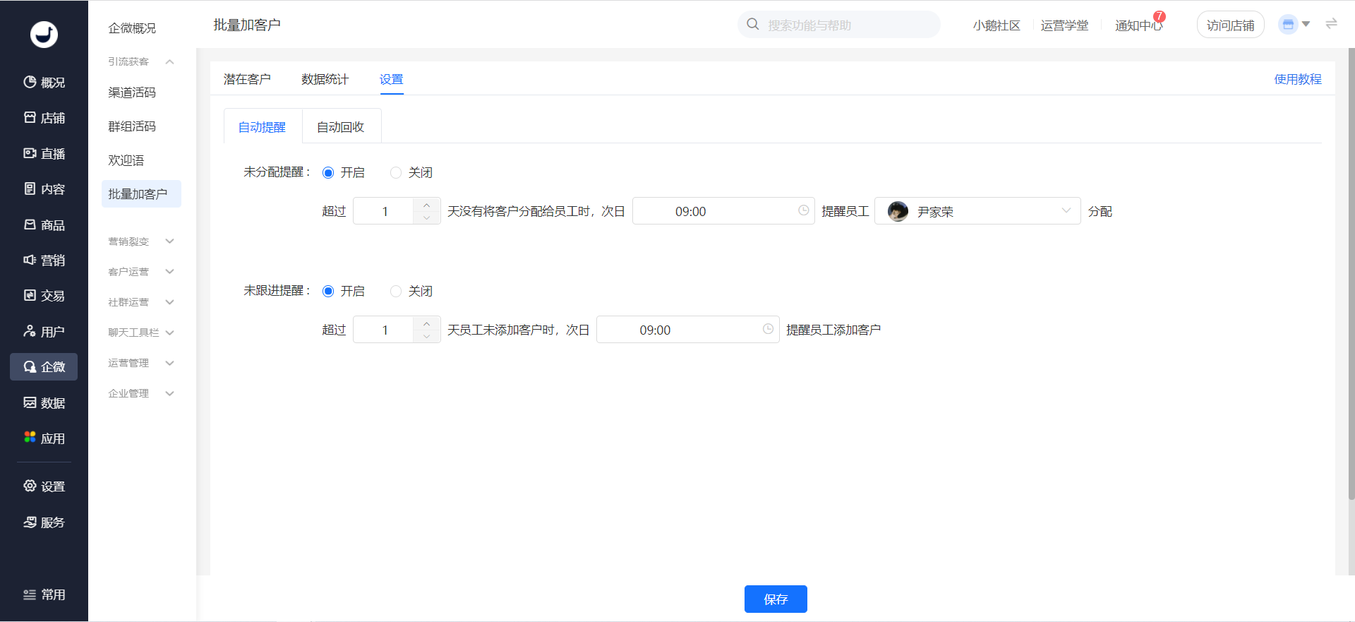Open 通知中心 notifications

click(1139, 25)
